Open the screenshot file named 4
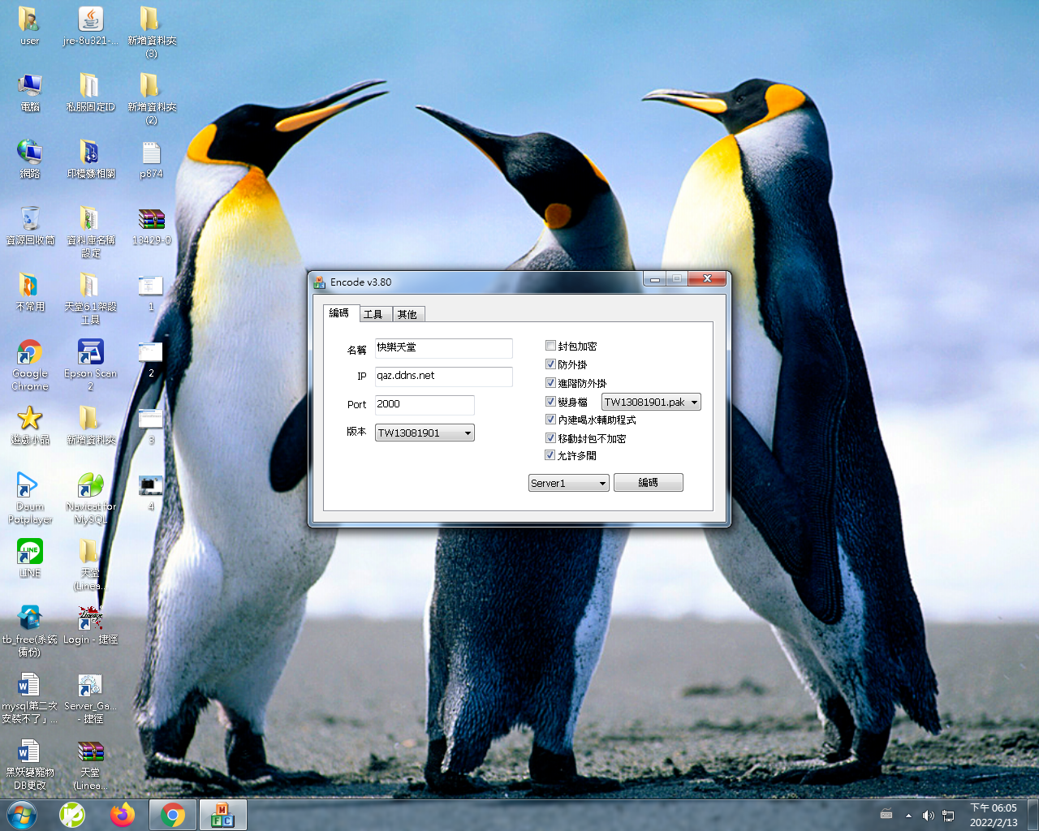Image resolution: width=1039 pixels, height=831 pixels. click(x=151, y=491)
